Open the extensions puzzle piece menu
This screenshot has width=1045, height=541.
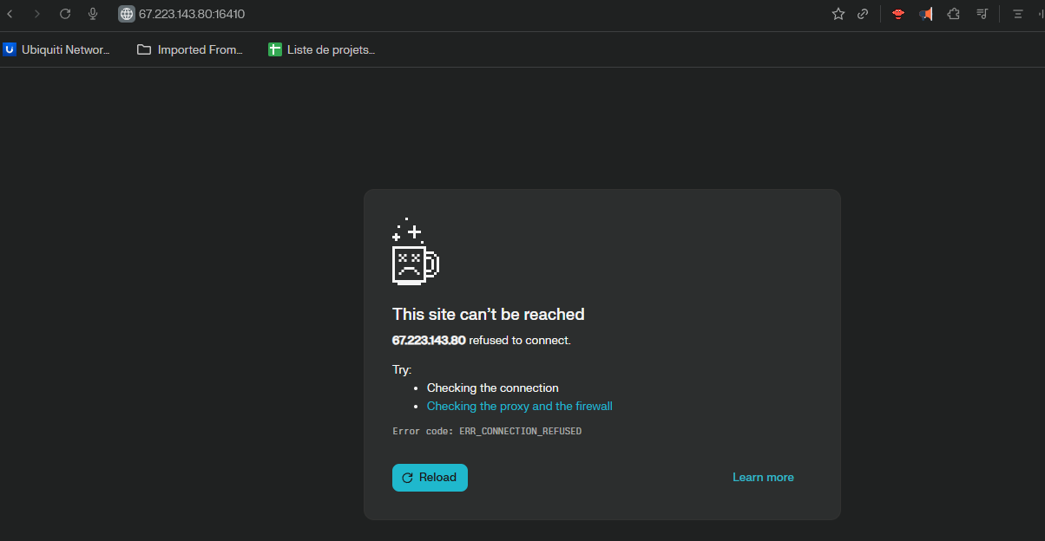point(953,14)
